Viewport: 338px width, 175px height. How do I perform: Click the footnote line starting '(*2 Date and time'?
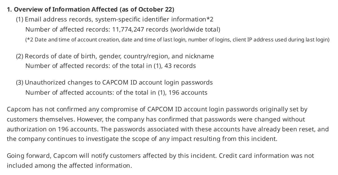coord(177,39)
